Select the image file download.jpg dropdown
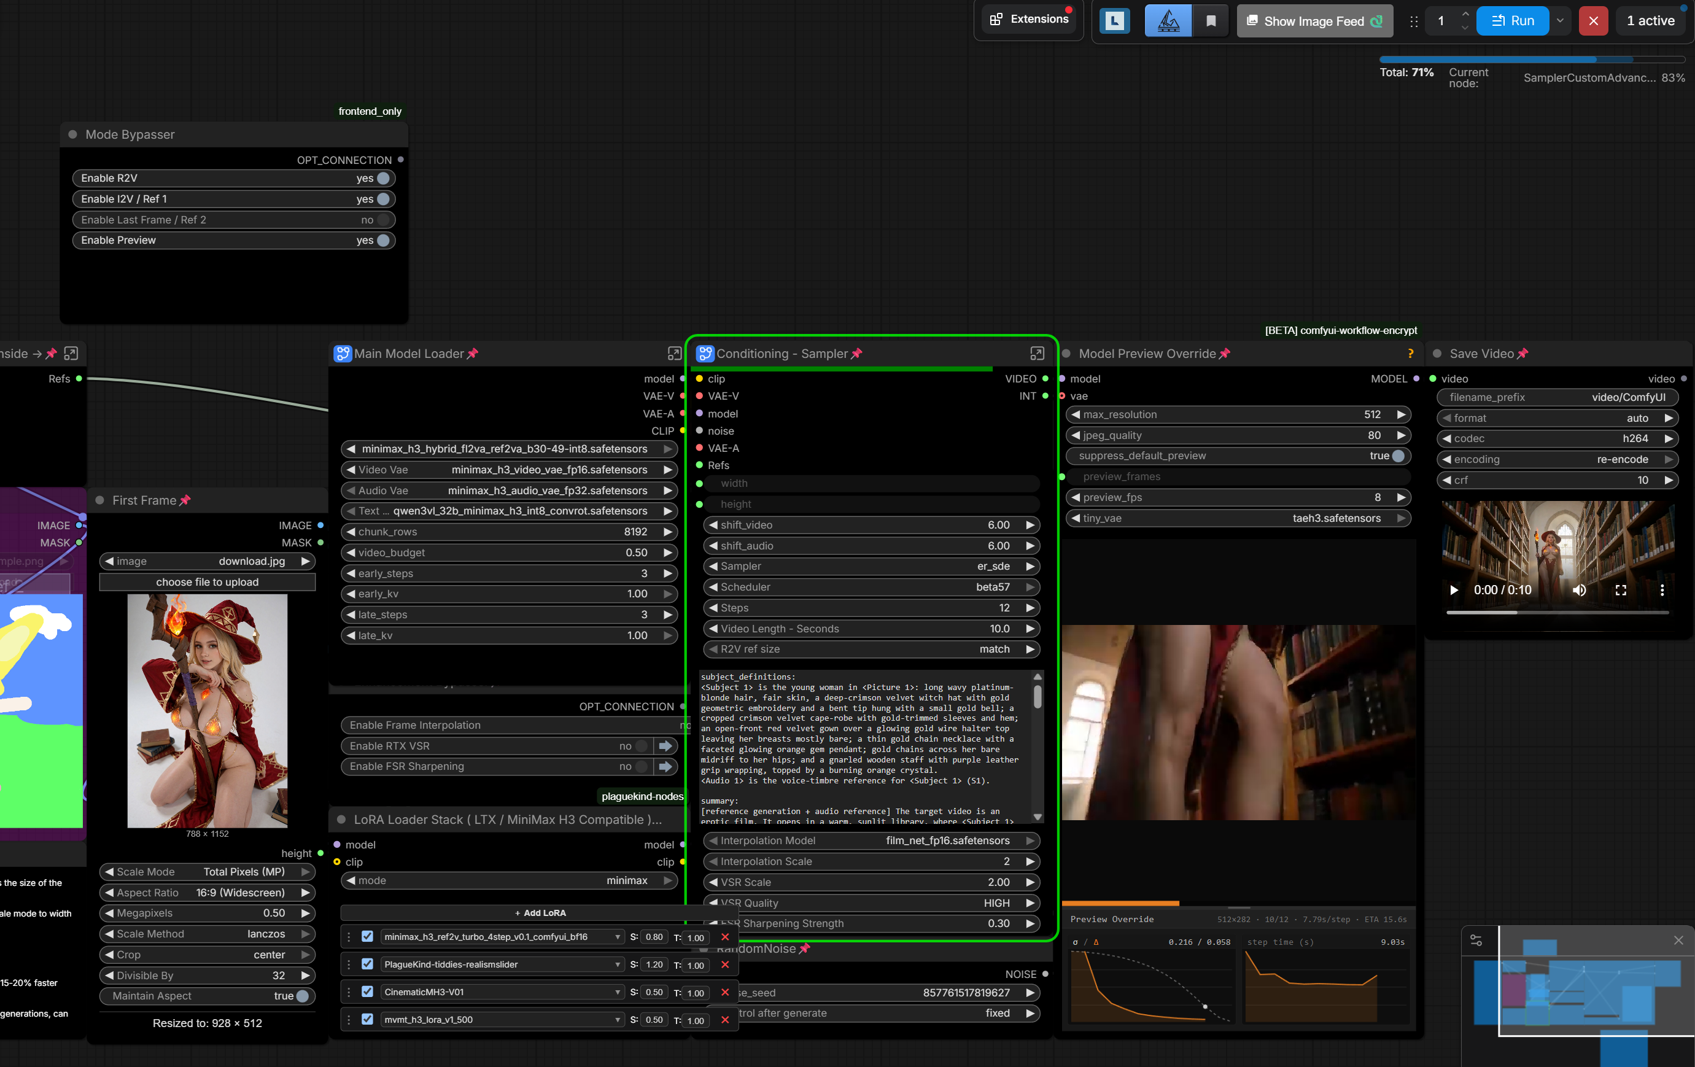 (207, 561)
